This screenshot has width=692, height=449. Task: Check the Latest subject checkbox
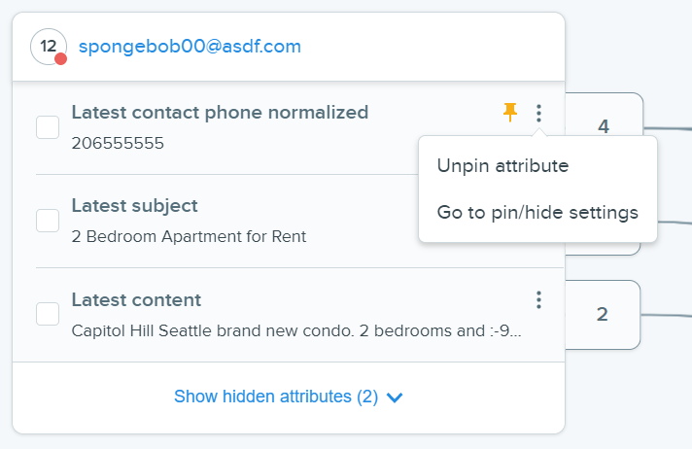point(48,221)
